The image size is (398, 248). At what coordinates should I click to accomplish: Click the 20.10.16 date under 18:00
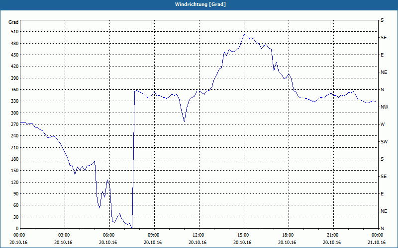point(287,243)
